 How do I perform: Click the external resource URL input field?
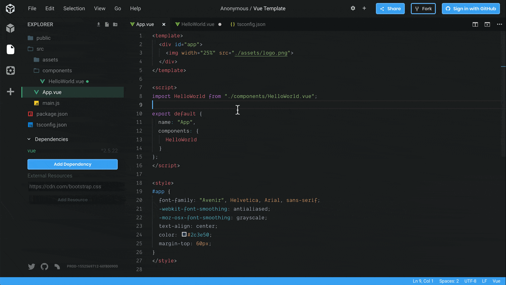tap(73, 186)
